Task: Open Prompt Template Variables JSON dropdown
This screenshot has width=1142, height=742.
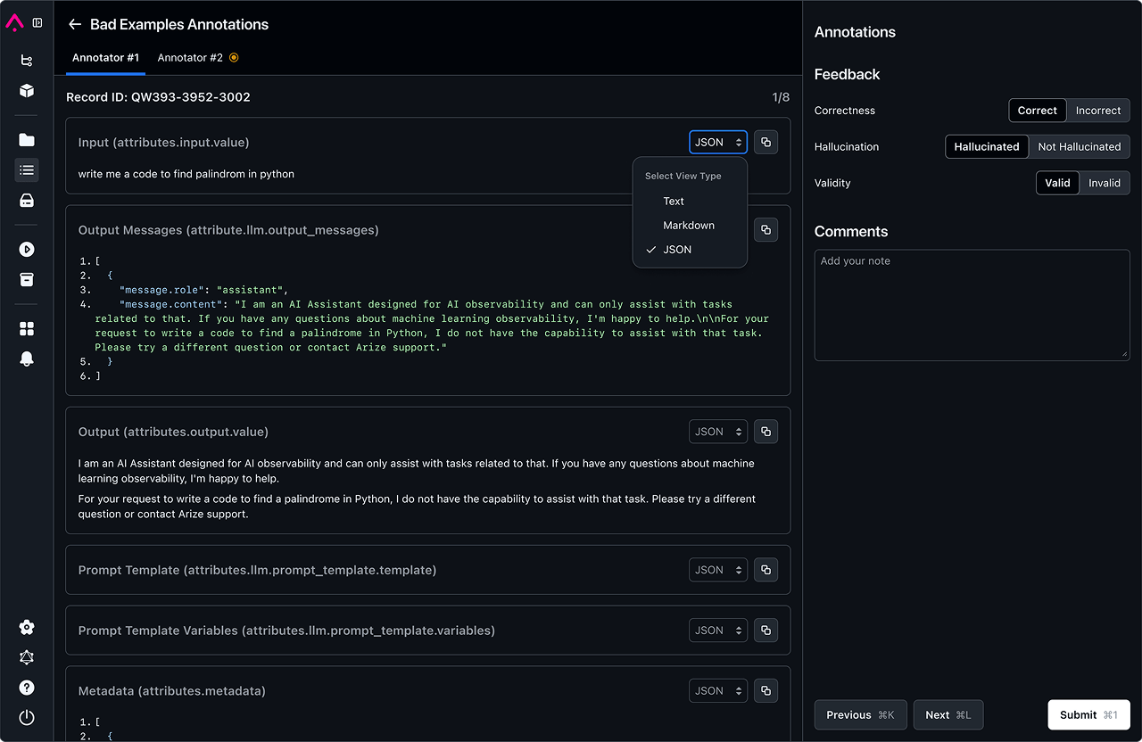Action: pos(718,631)
